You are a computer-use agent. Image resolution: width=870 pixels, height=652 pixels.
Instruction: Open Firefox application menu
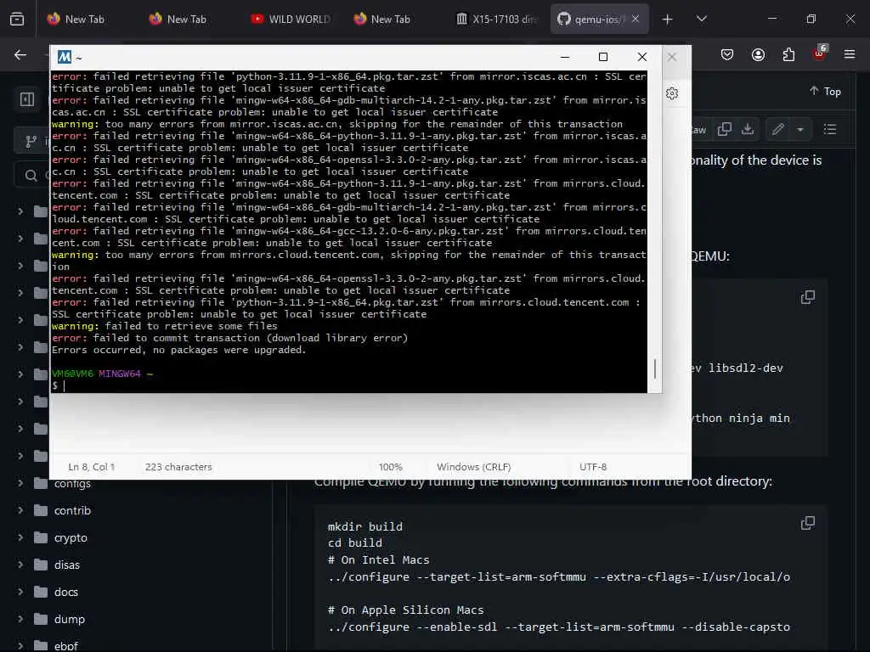[x=850, y=54]
